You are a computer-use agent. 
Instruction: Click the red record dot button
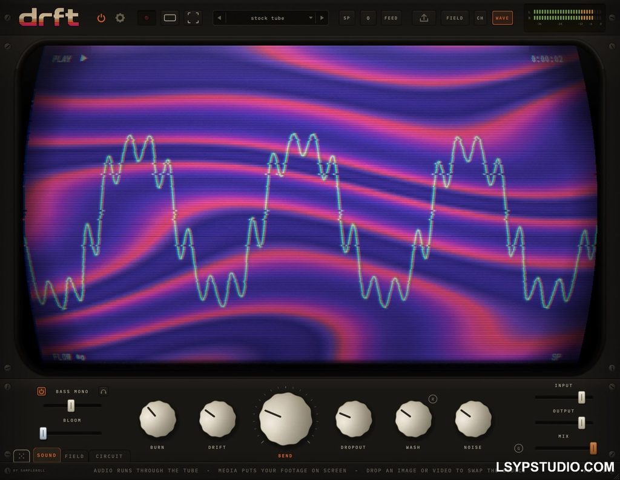click(147, 18)
